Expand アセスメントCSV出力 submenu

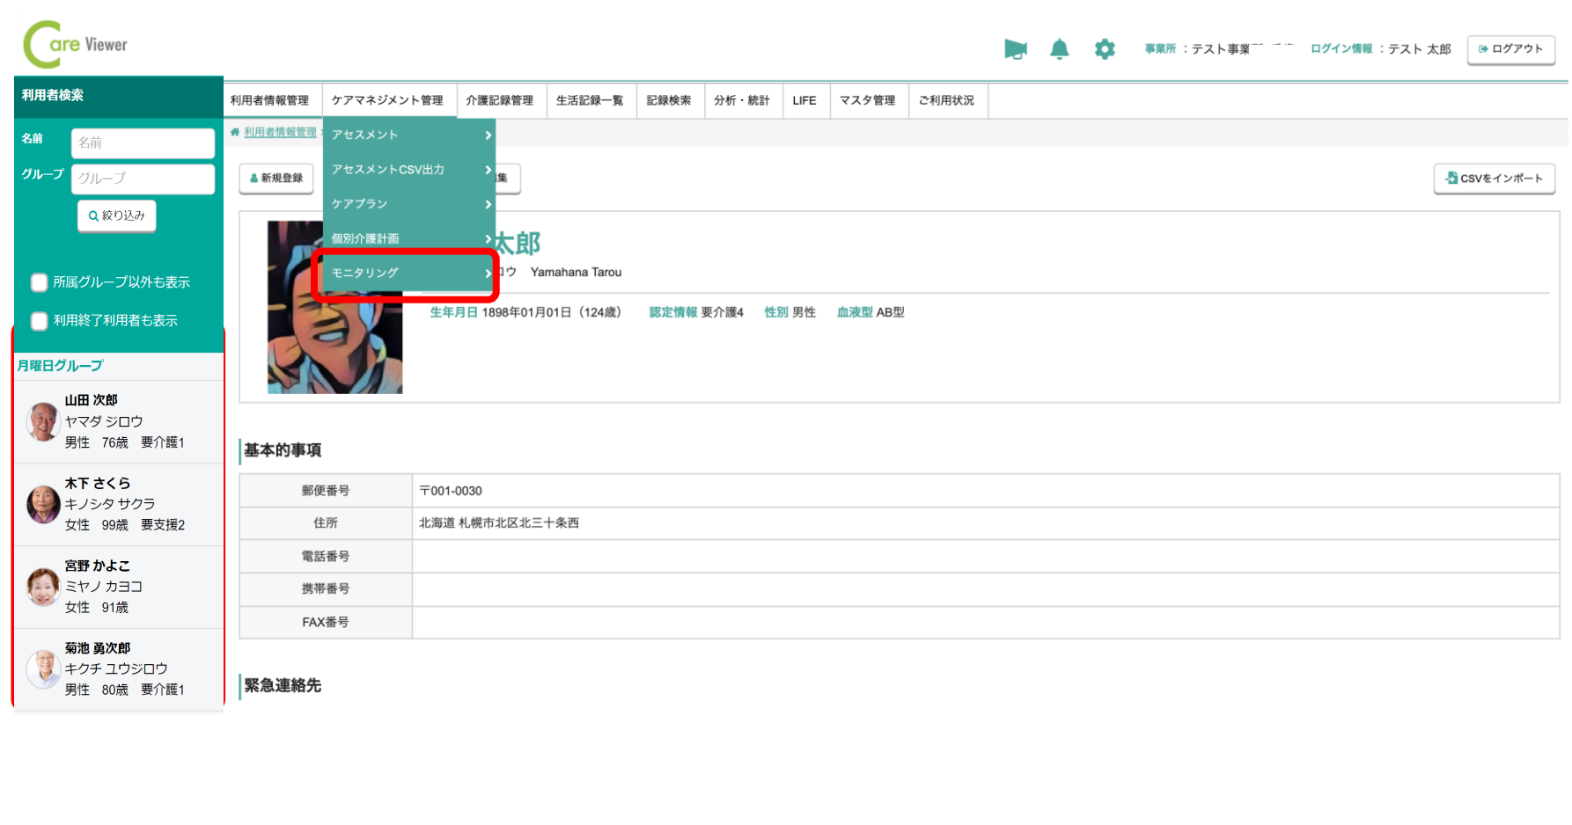(x=409, y=170)
